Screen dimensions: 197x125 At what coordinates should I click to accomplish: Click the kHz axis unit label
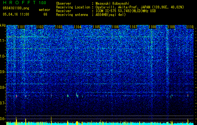pos(3,25)
